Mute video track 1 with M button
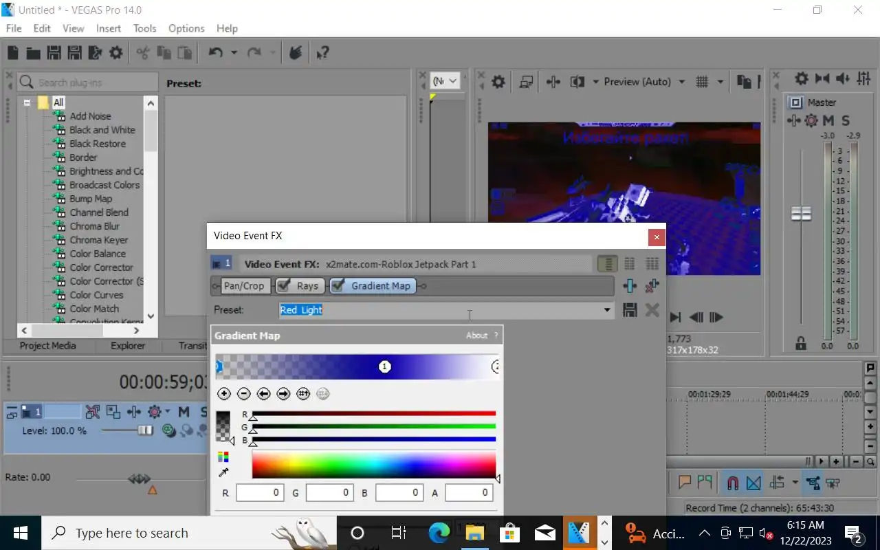Image resolution: width=880 pixels, height=550 pixels. click(x=184, y=412)
